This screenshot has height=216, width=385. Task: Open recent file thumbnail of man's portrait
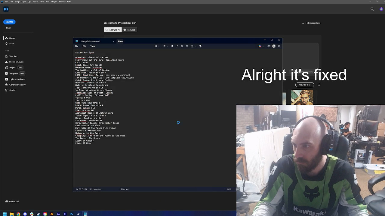(x=302, y=97)
